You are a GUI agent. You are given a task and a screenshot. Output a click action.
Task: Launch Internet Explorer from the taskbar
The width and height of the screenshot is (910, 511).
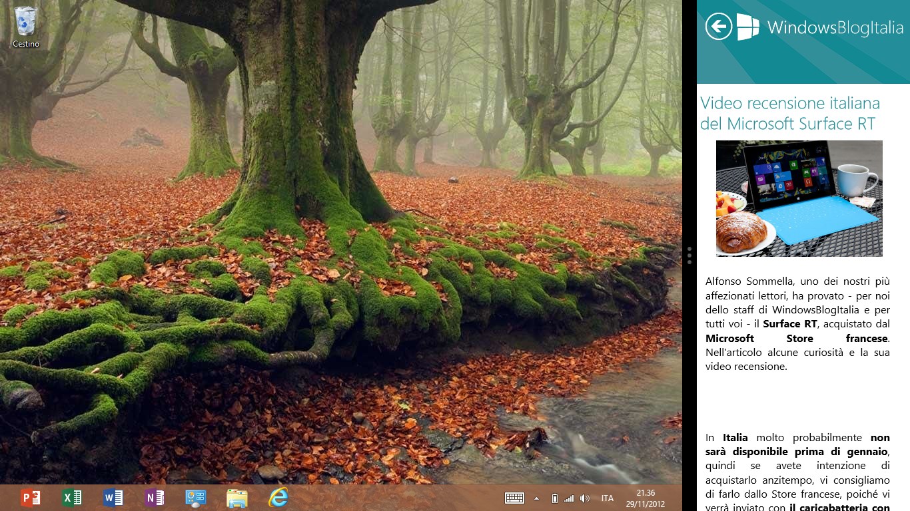point(278,498)
